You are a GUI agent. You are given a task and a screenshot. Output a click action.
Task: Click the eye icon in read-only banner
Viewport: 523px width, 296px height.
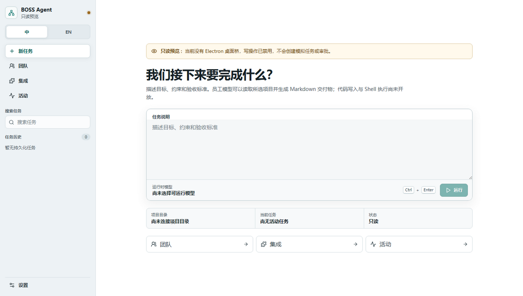pyautogui.click(x=154, y=51)
